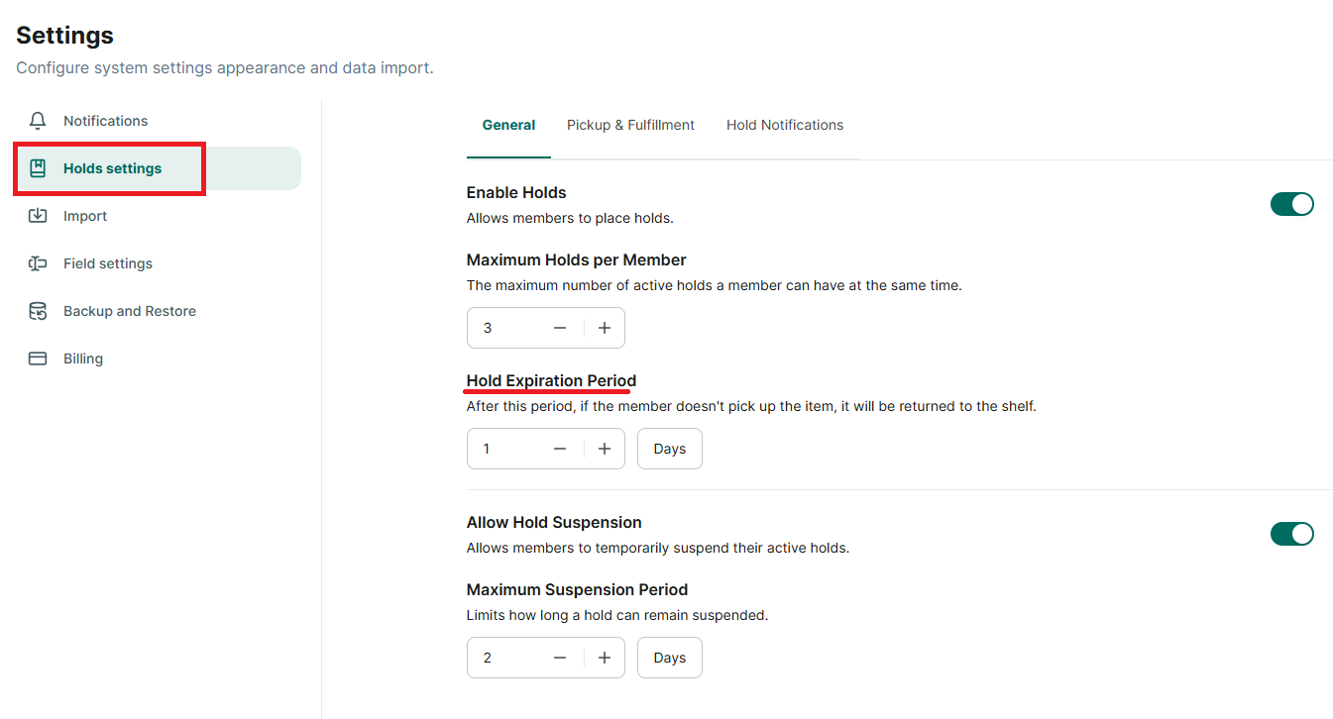Open the Days unit dropdown for Hold Expiration
Screen dimensions: 1333x719
click(x=670, y=449)
